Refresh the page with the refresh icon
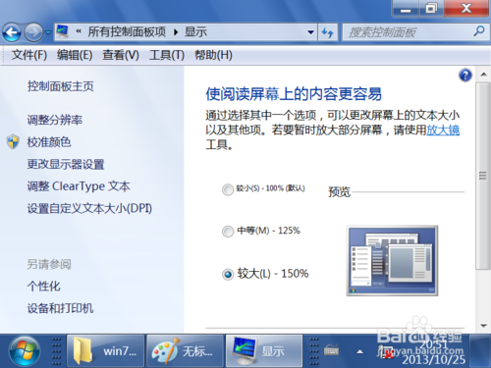This screenshot has height=368, width=491. coord(328,32)
